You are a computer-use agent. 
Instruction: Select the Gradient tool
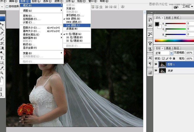point(2,48)
